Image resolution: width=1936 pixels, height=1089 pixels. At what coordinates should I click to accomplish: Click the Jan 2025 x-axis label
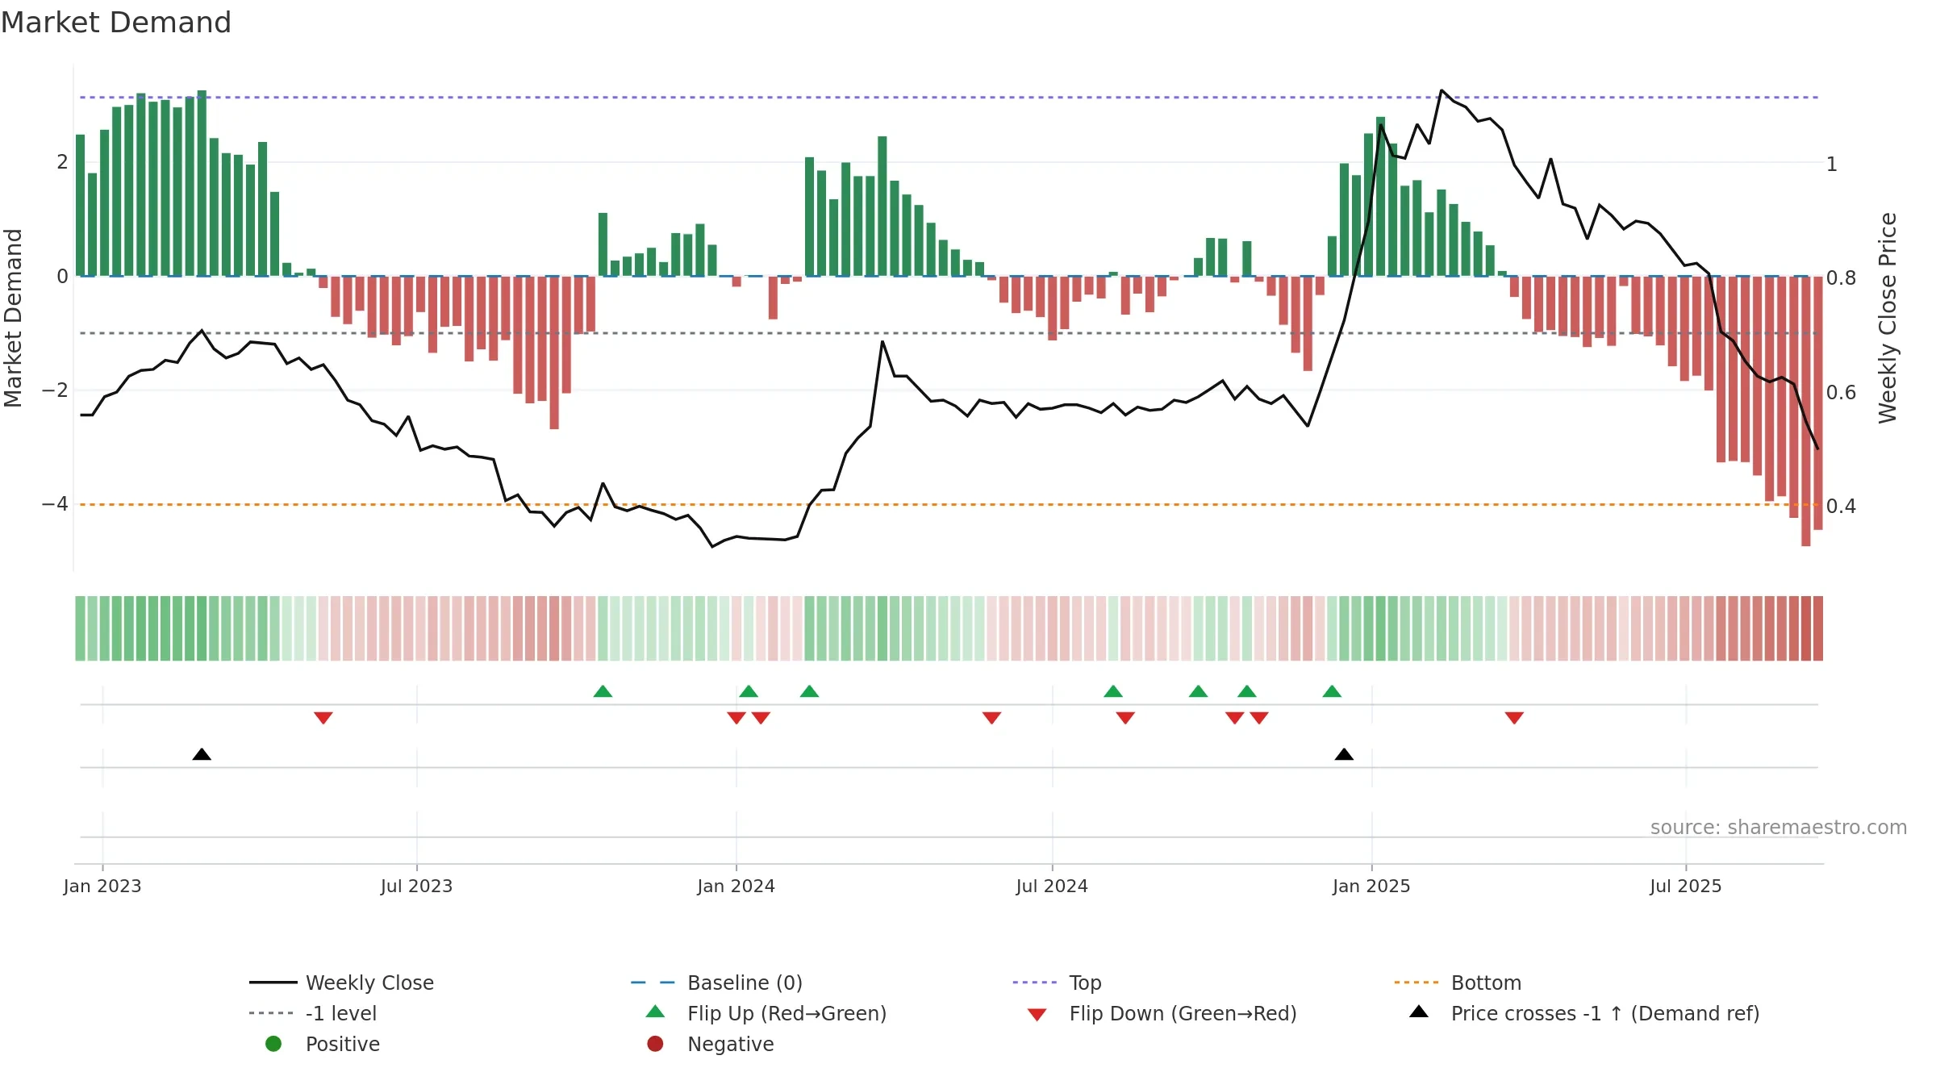(1371, 886)
